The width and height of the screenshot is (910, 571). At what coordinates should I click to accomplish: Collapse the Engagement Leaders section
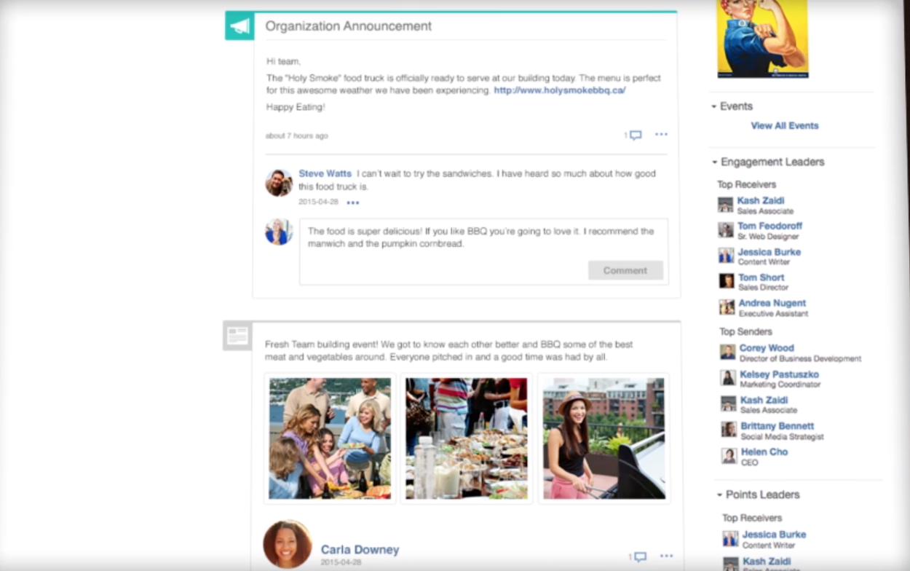tap(714, 162)
